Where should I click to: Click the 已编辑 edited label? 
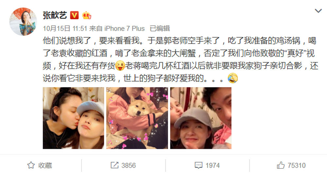pos(160,29)
